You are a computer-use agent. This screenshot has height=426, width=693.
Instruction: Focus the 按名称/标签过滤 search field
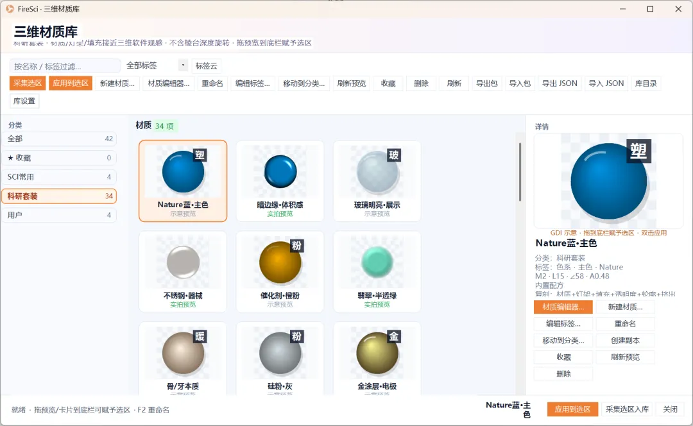(65, 66)
